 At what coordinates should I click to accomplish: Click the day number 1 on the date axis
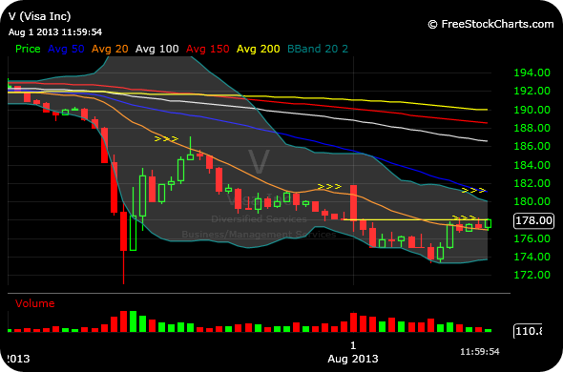(353, 345)
